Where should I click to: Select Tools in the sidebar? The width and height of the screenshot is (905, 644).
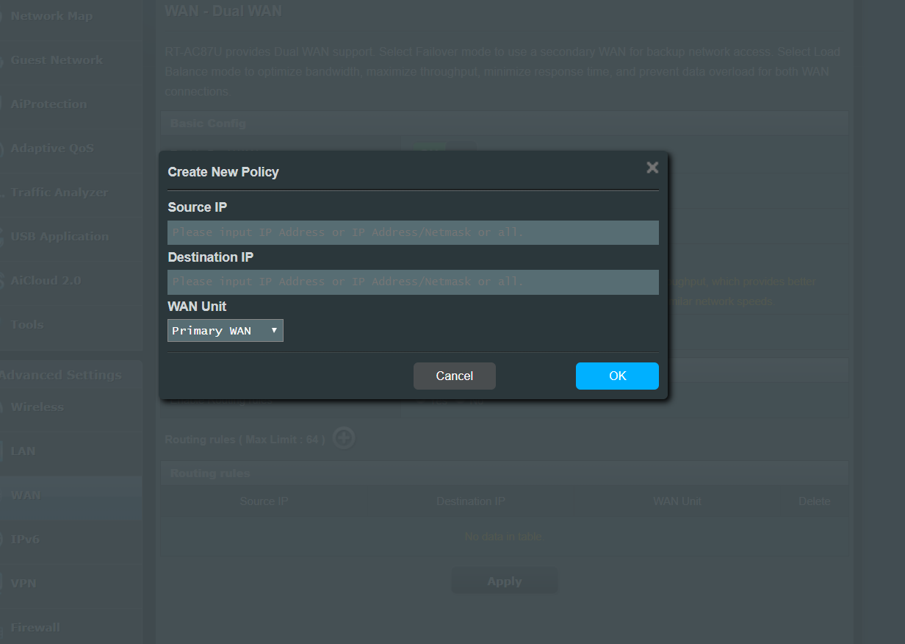[x=27, y=325]
